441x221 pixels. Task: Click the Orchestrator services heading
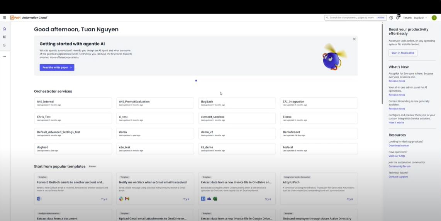(x=53, y=92)
